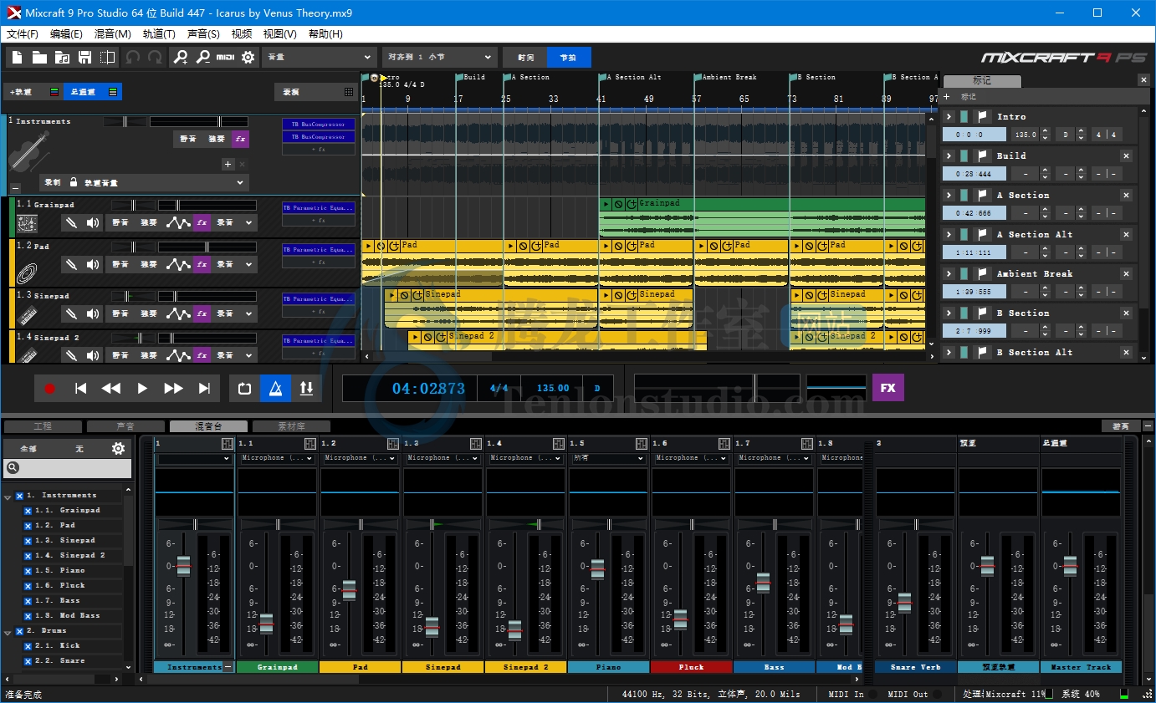The height and width of the screenshot is (703, 1156).
Task: Click the Grainpad mixer channel volume fader
Action: (266, 623)
